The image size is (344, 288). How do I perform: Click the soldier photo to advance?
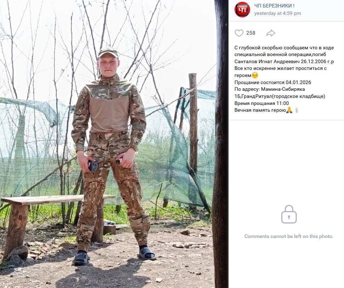(109, 144)
